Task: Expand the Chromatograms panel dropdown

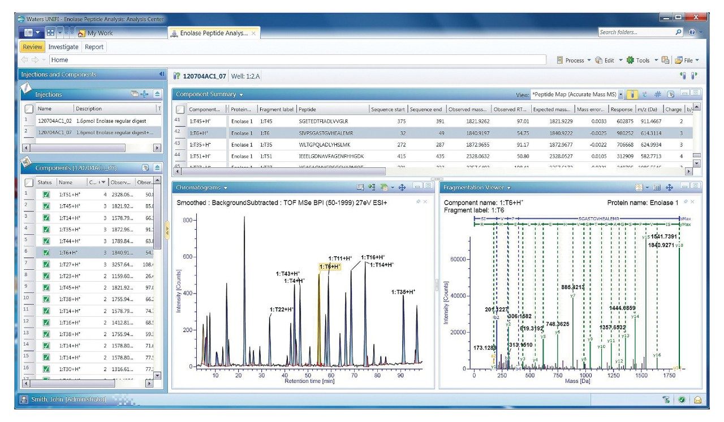Action: 225,187
